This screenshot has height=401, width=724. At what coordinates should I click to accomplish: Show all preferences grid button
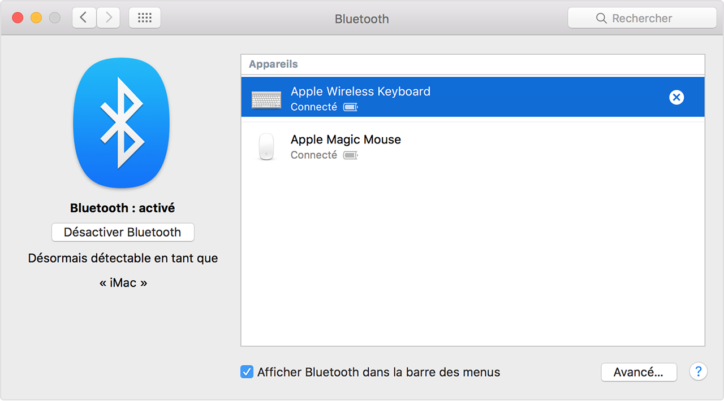(x=145, y=18)
